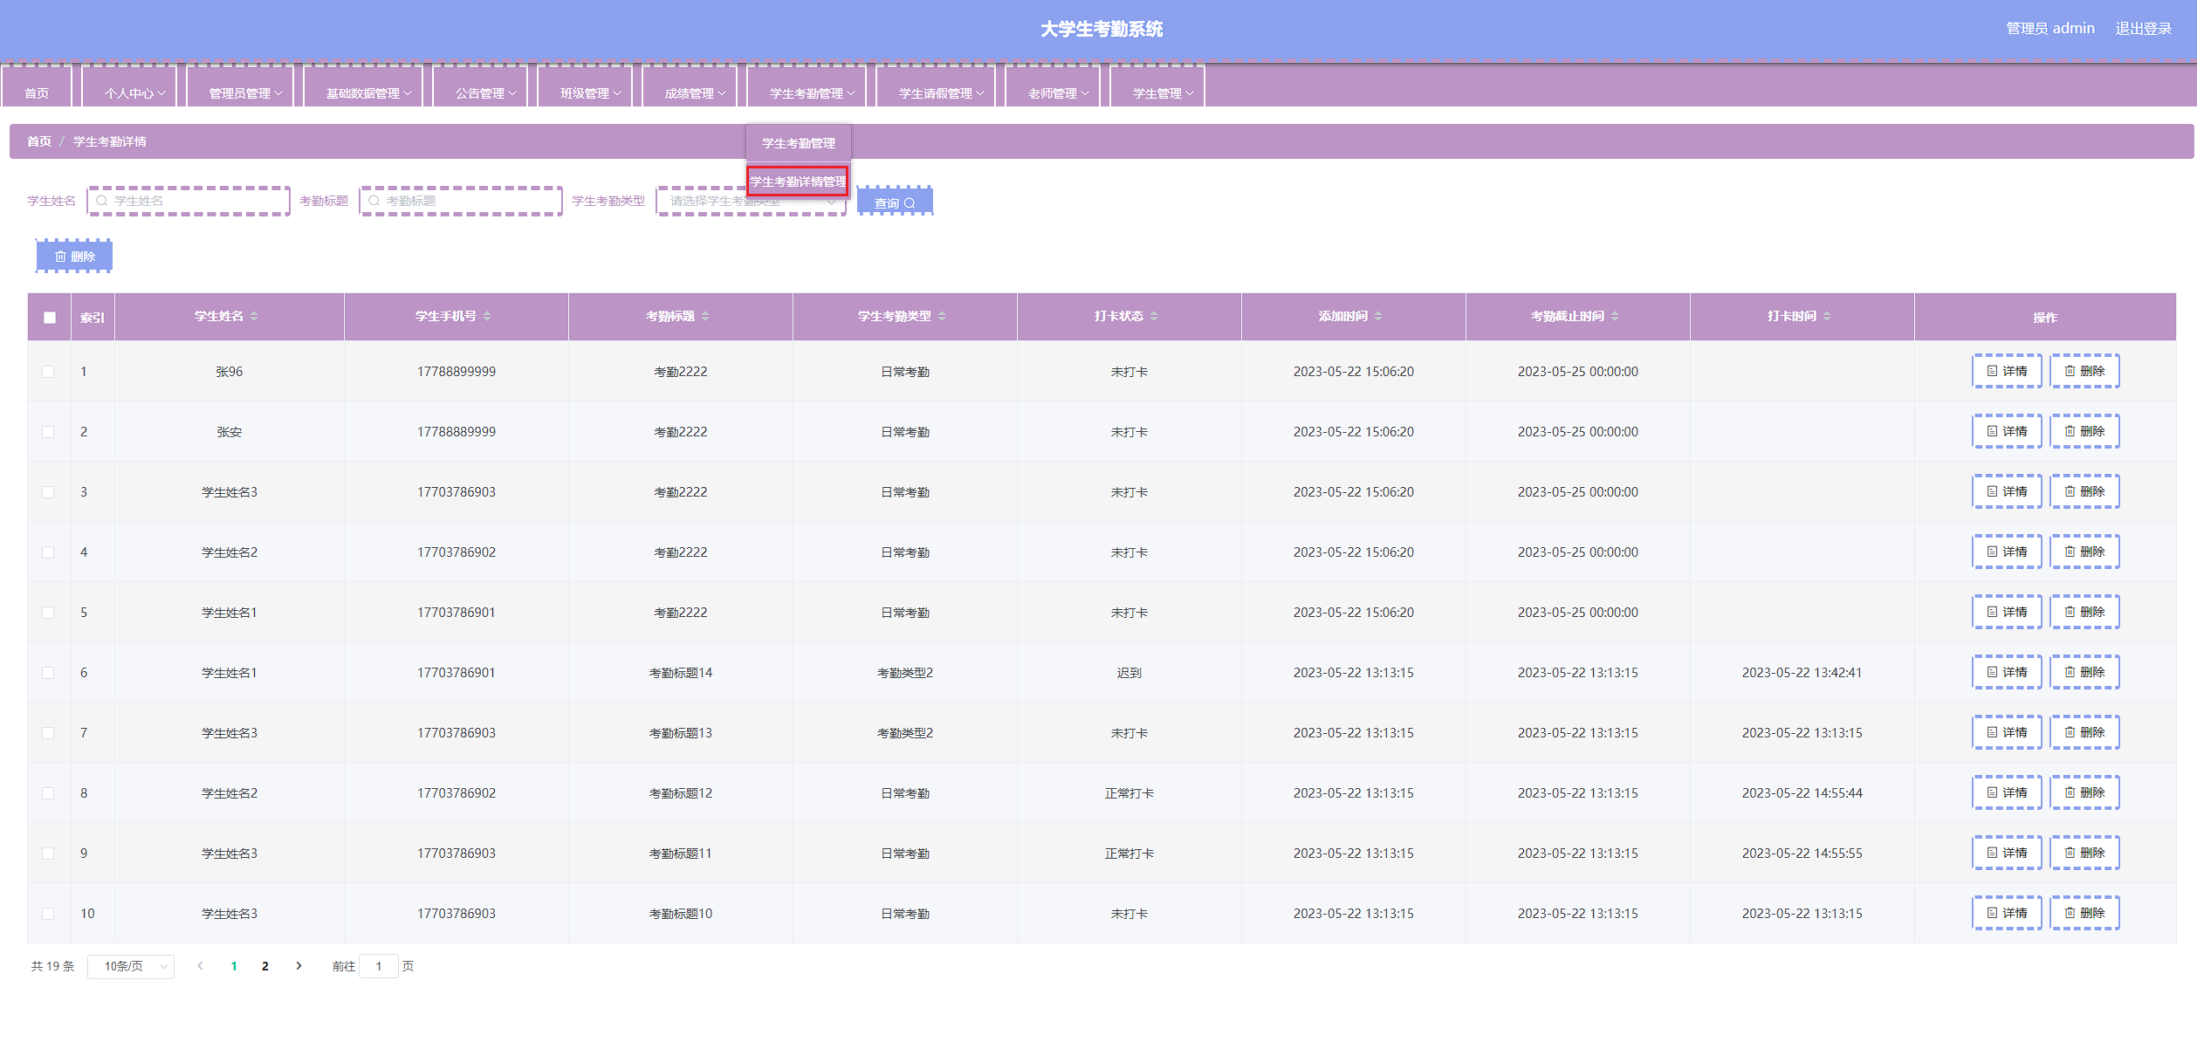Sort by 打卡状态 column arrows

1154,316
